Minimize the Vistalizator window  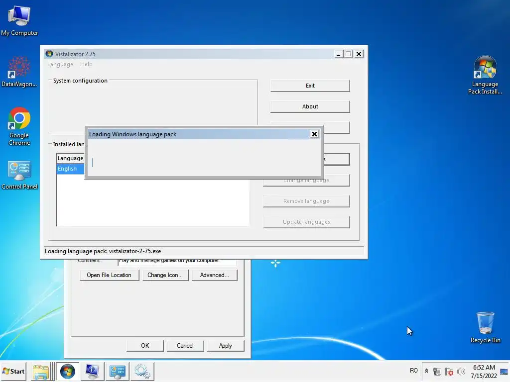[x=338, y=54]
